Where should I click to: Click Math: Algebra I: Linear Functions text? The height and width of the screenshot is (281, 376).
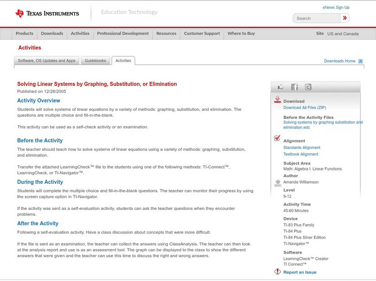coord(313,169)
